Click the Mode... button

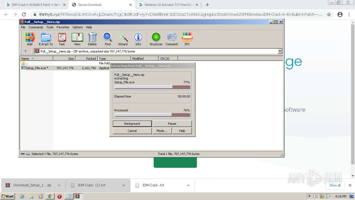162,131
